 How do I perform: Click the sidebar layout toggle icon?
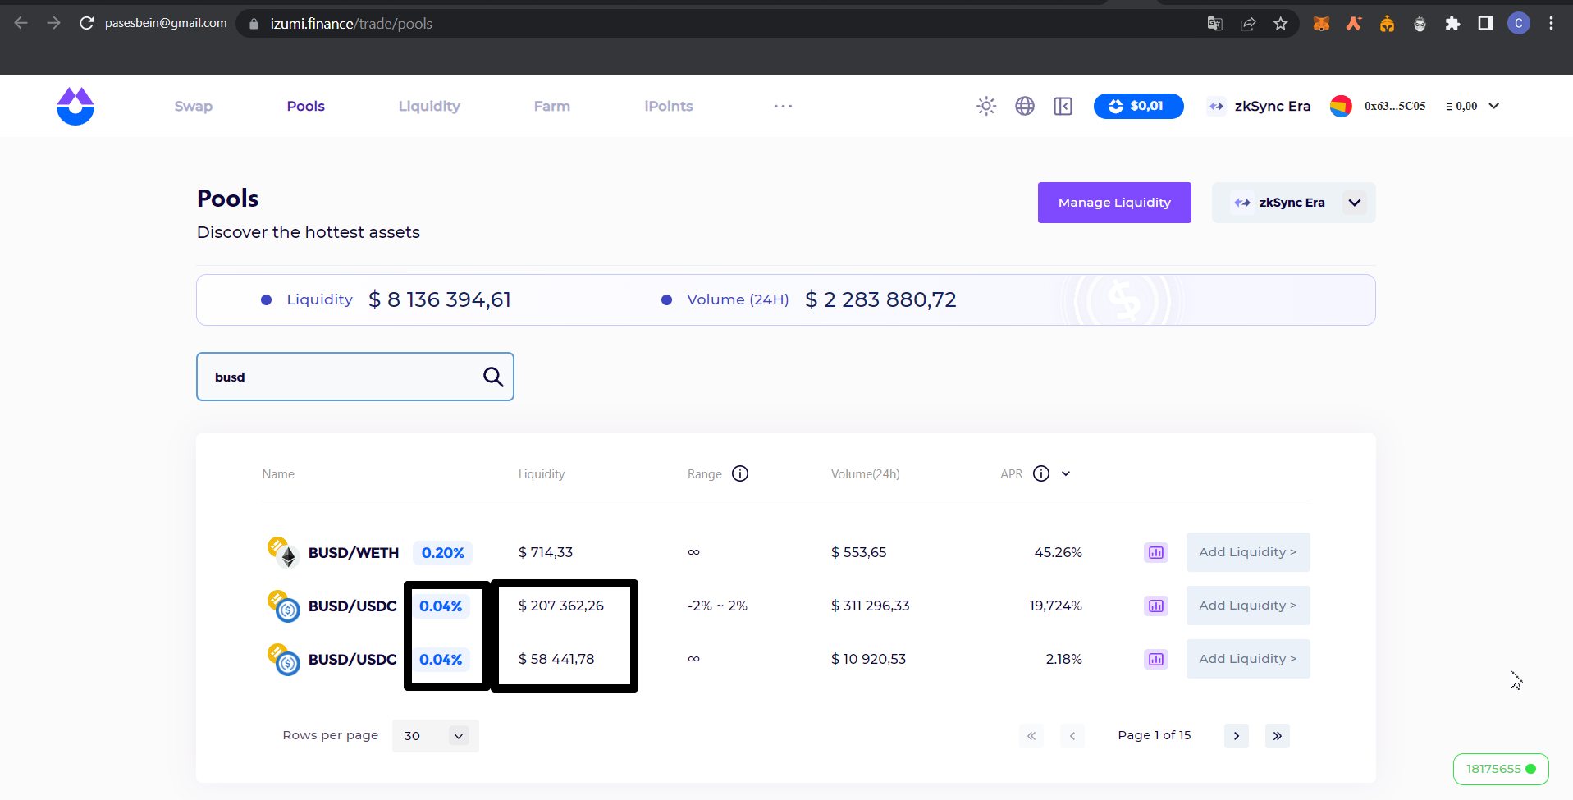[1063, 106]
